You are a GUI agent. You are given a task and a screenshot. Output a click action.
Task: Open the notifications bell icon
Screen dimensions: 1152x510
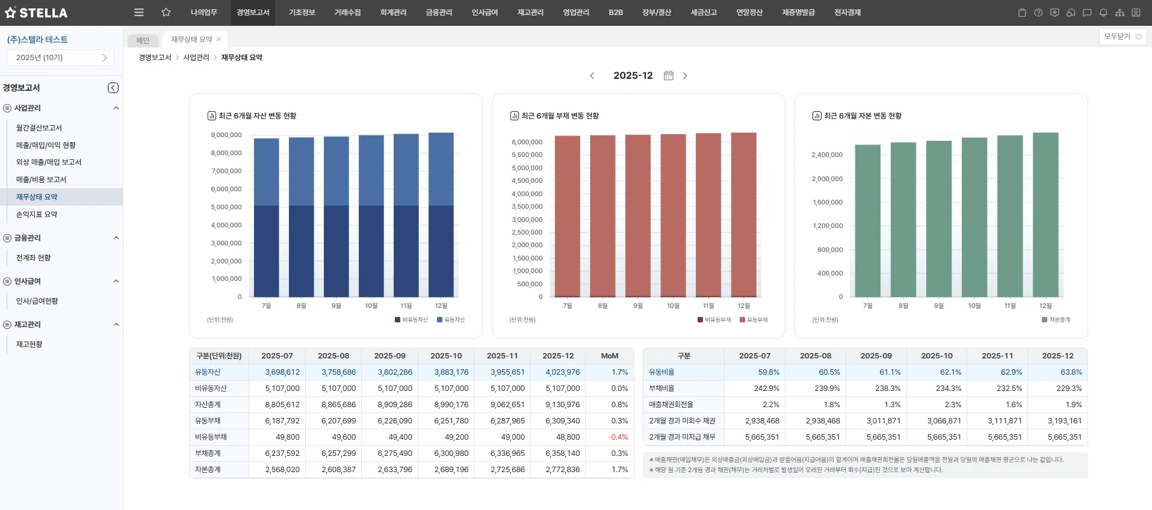(x=1103, y=13)
